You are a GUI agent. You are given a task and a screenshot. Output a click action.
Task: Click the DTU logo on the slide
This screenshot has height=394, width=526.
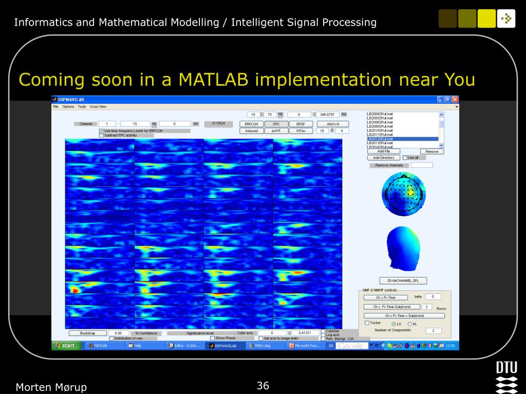click(506, 377)
